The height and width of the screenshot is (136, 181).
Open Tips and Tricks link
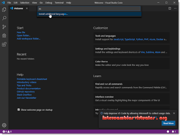24,85
